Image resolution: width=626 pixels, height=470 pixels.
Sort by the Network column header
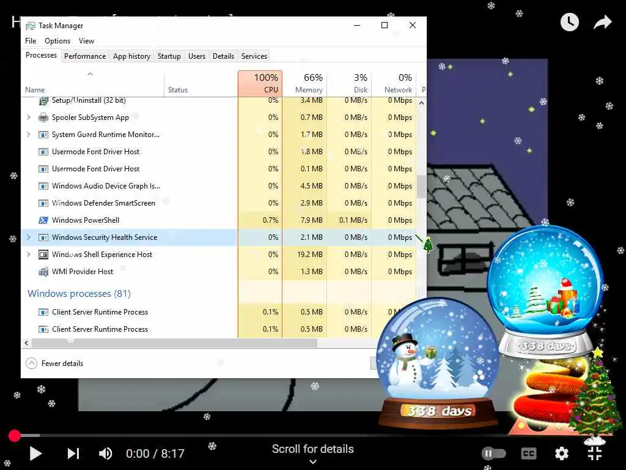pos(394,83)
